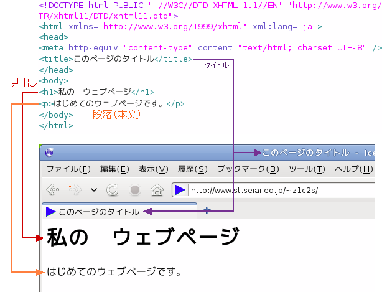Click the browser Back arrow button
The image size is (382, 292).
[54, 190]
